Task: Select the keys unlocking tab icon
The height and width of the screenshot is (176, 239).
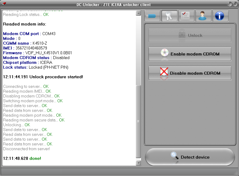Action: point(169,16)
